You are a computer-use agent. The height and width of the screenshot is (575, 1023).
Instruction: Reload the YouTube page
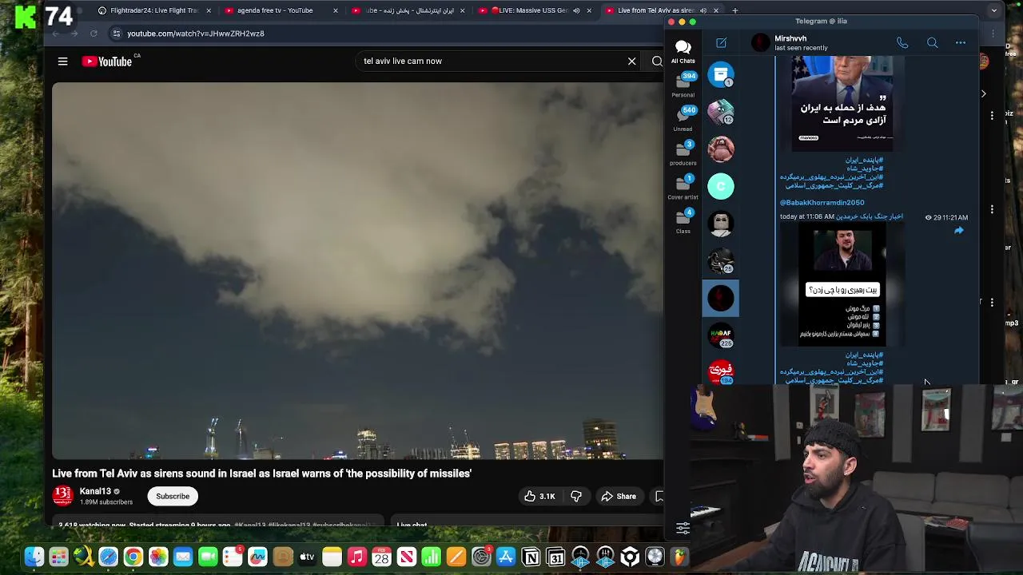94,34
